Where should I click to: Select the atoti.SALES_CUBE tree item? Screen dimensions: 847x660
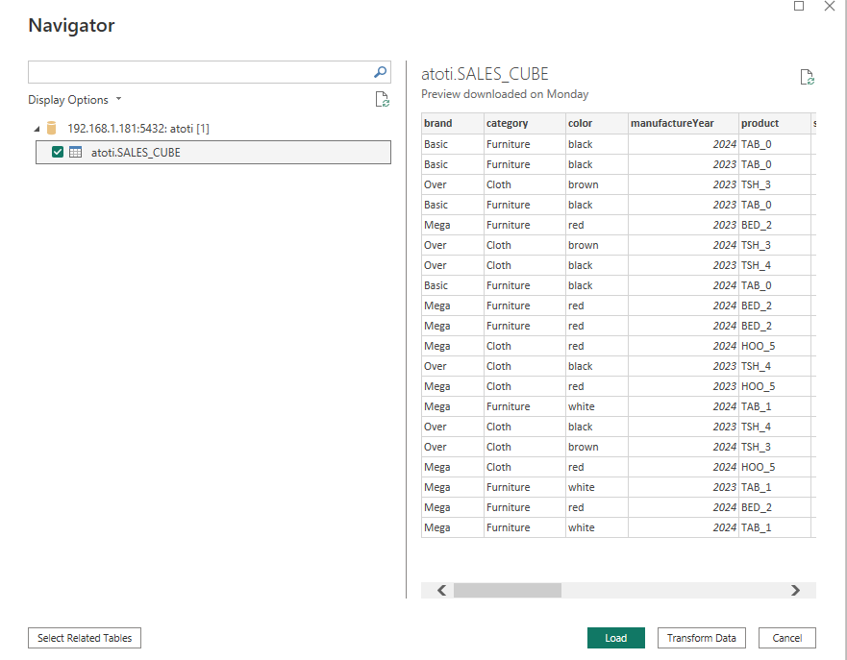pos(213,152)
